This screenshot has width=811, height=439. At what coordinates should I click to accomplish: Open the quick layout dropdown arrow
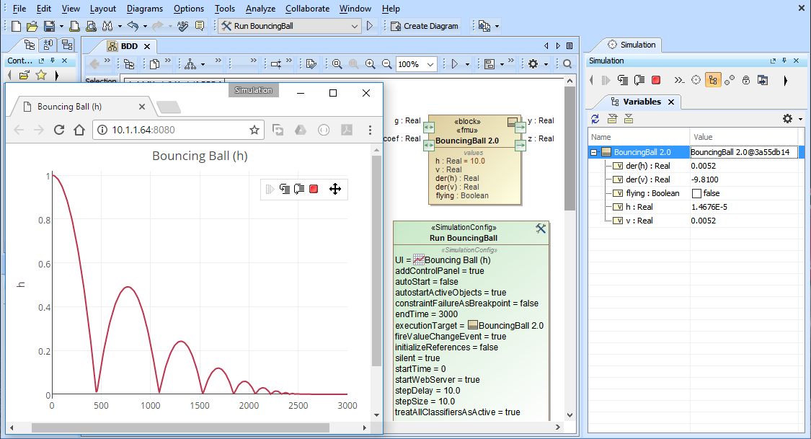[x=203, y=64]
